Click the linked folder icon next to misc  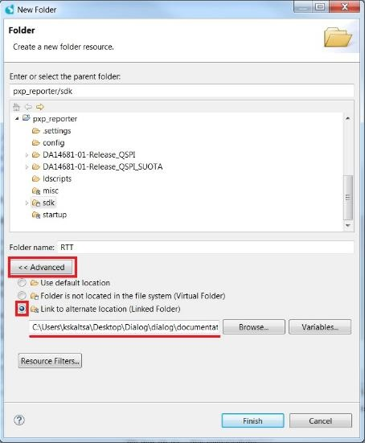36,191
